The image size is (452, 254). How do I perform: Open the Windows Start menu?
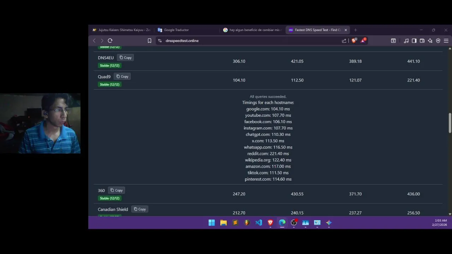point(212,223)
